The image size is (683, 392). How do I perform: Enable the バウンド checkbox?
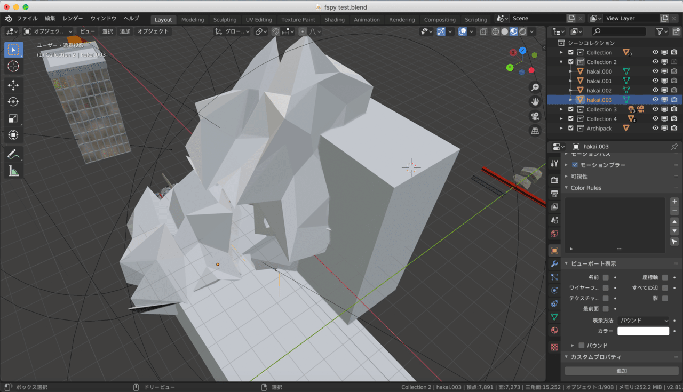tap(582, 346)
